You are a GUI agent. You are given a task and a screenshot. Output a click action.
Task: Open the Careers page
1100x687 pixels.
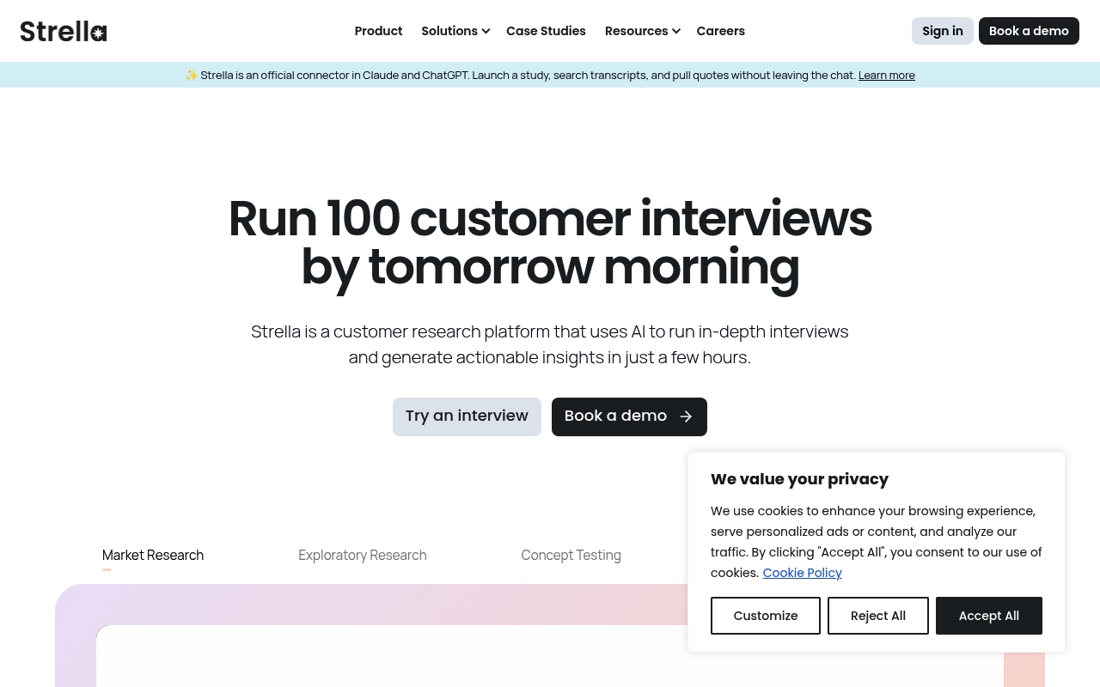click(x=720, y=31)
